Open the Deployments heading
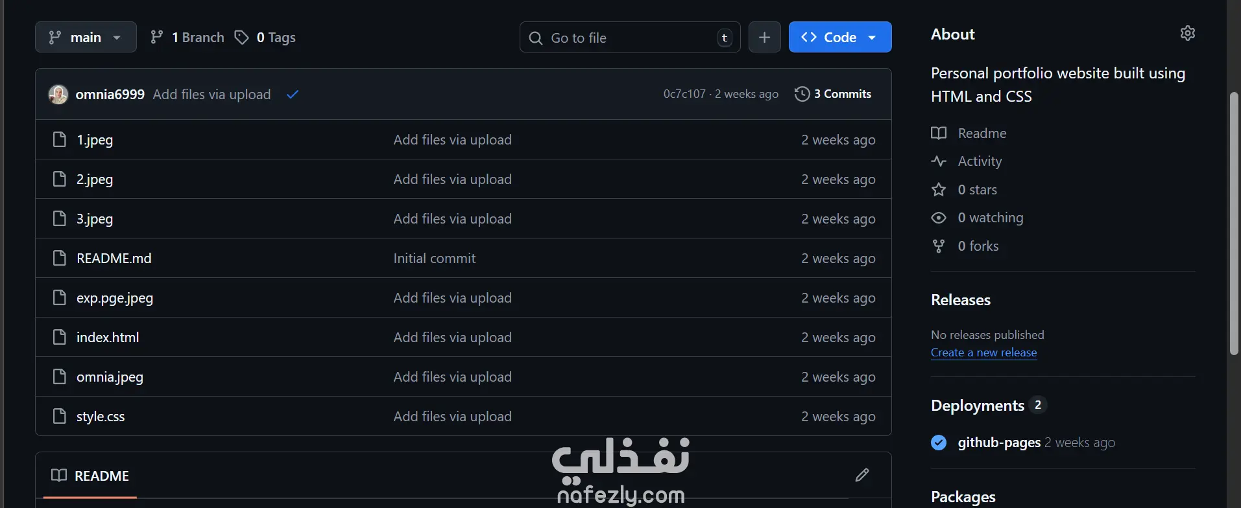 (x=978, y=406)
